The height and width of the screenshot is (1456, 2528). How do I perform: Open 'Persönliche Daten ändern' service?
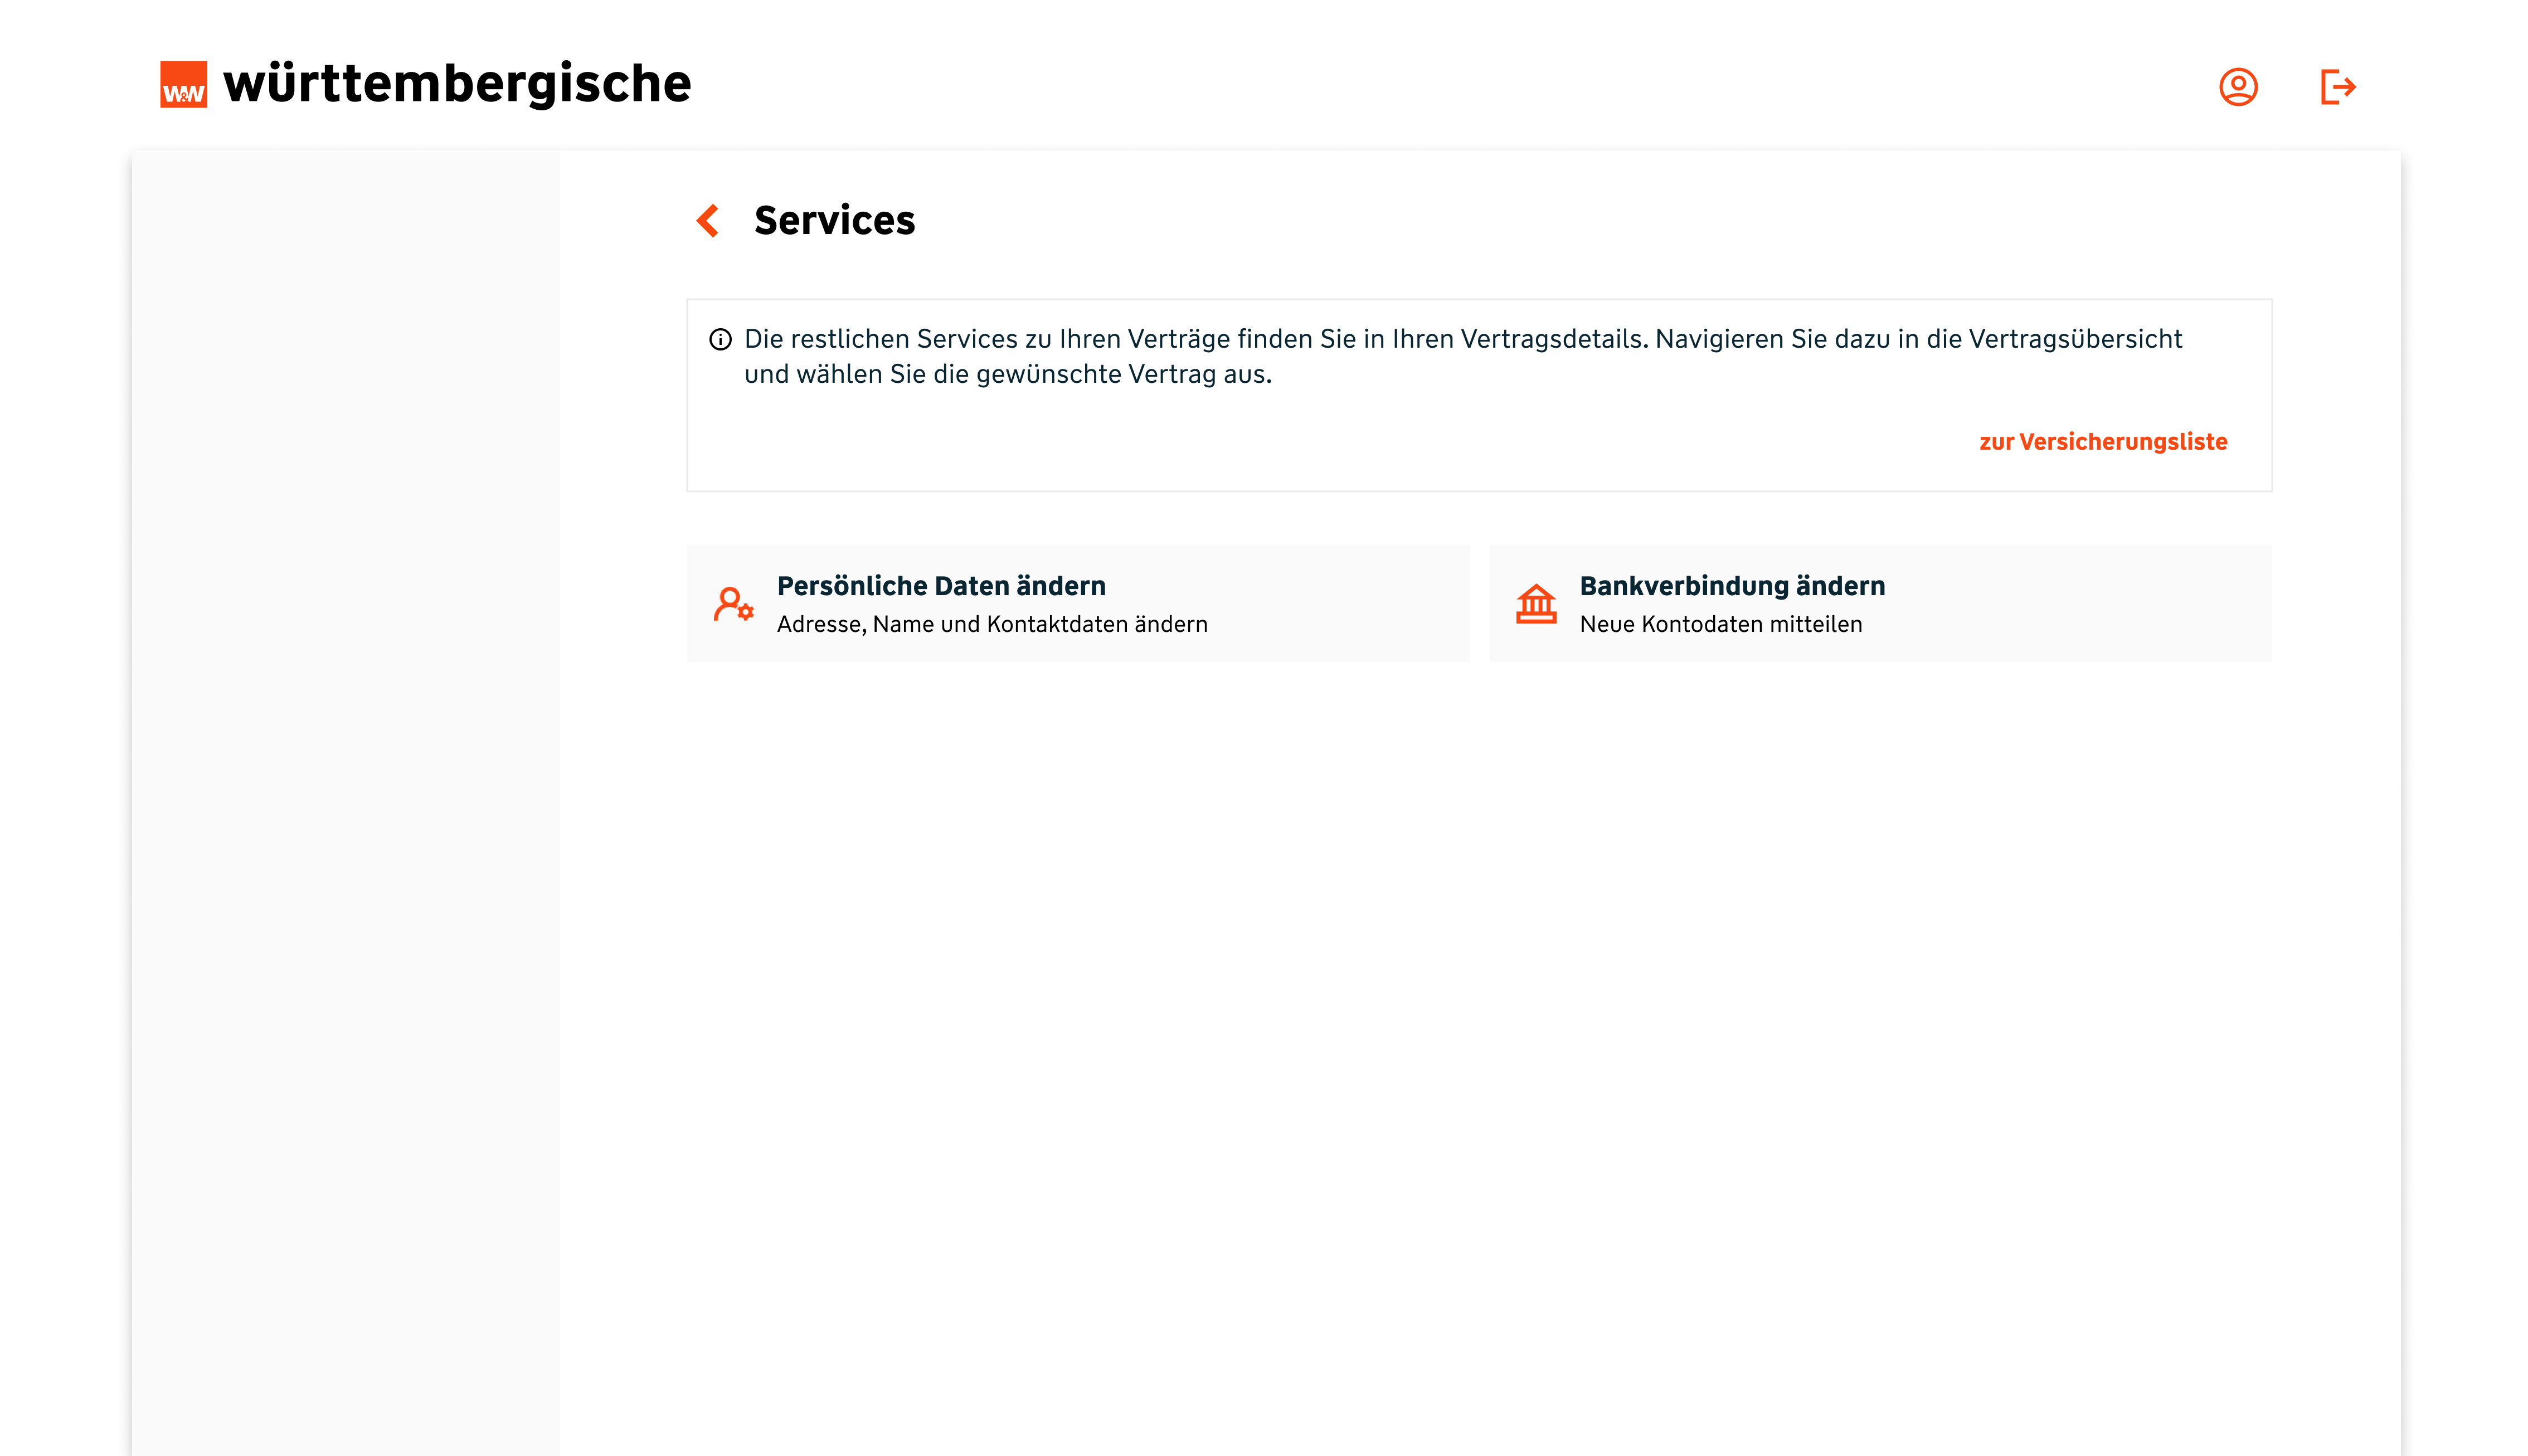coord(941,586)
